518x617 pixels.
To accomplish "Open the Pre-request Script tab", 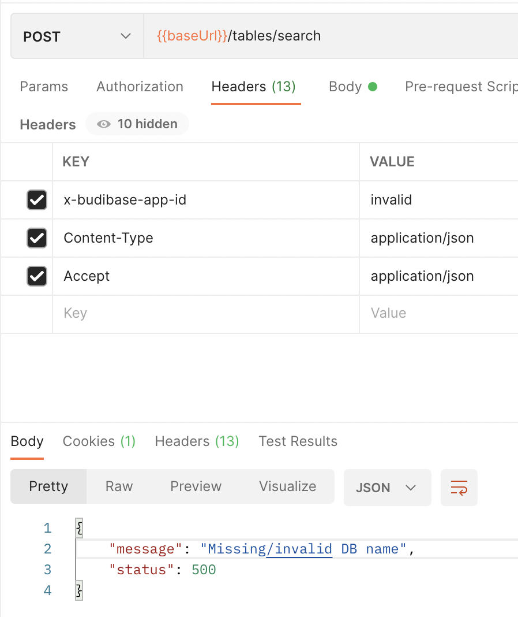I will point(460,87).
